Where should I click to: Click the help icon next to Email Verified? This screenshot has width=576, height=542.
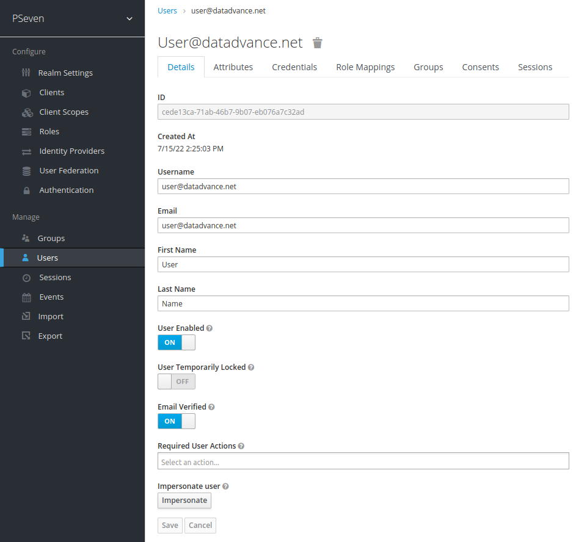211,407
